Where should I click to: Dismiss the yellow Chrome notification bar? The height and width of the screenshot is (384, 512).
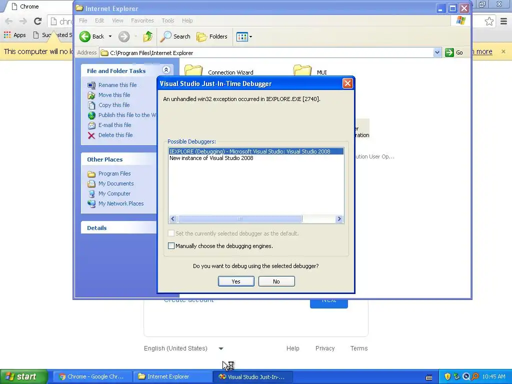click(503, 51)
